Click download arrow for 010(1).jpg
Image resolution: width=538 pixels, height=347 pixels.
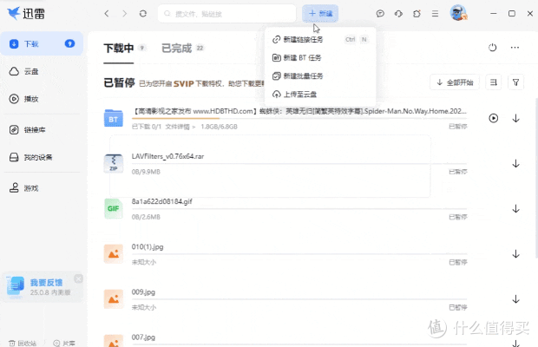click(515, 254)
